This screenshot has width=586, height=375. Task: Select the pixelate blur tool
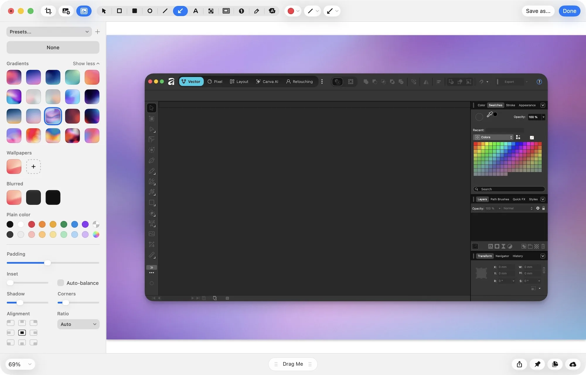[211, 11]
